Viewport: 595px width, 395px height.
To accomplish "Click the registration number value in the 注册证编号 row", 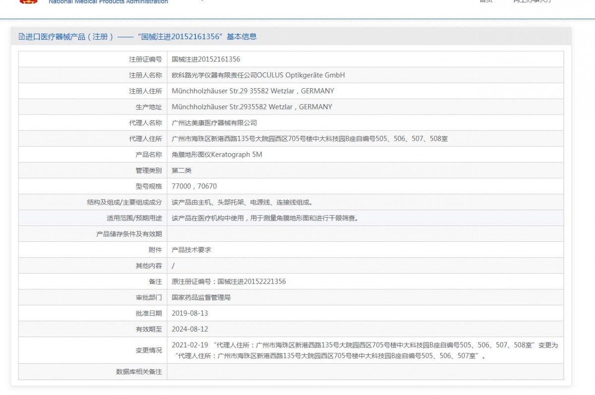I will click(206, 59).
